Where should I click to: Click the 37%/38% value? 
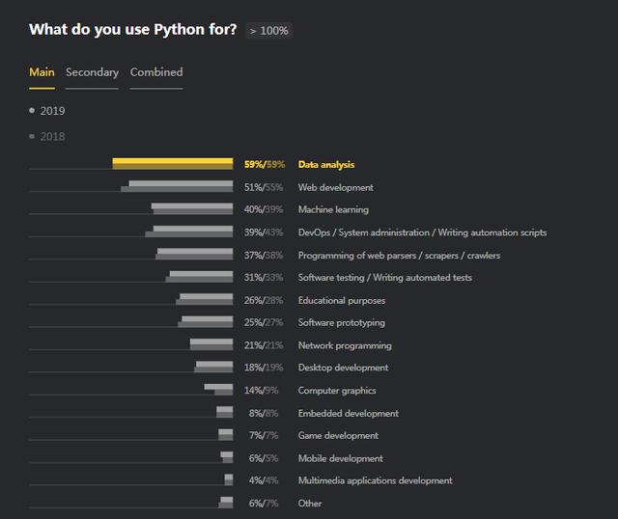(264, 256)
